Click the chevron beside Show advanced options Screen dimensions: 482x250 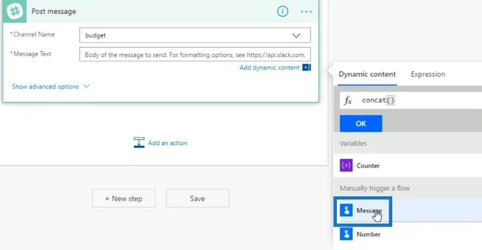click(87, 86)
